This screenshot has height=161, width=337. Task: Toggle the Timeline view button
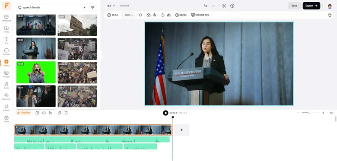point(23,113)
